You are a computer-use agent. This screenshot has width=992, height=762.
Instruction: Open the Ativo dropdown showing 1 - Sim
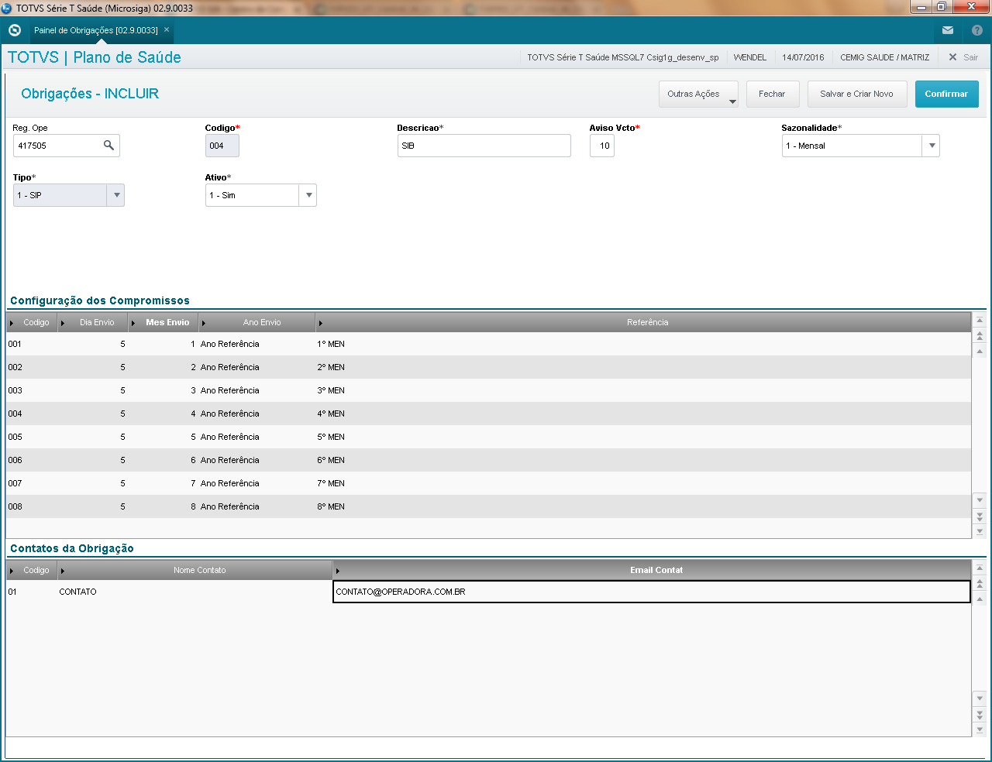(x=308, y=195)
